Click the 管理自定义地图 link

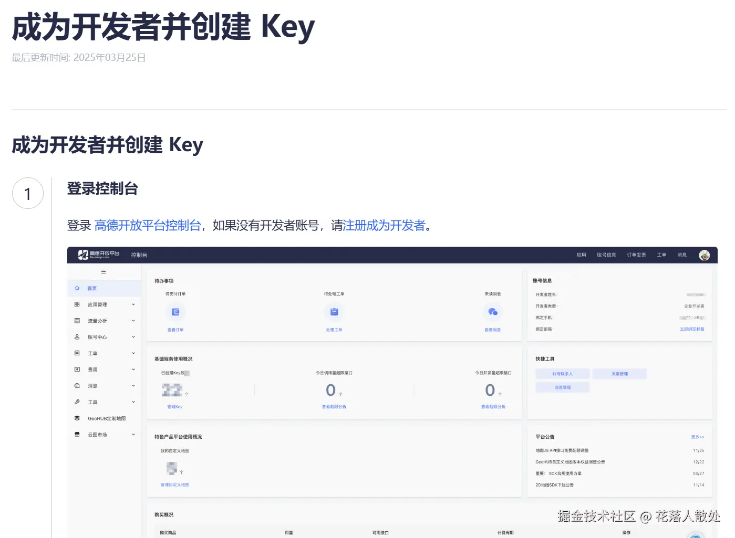click(x=175, y=485)
